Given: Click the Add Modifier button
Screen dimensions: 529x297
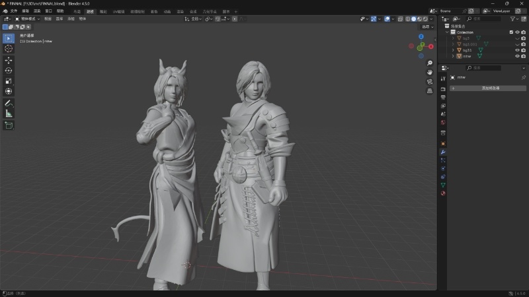Looking at the screenshot, I should [x=488, y=88].
